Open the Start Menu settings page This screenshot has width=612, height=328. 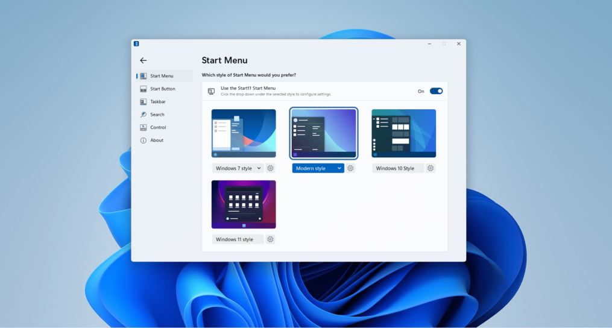165,76
